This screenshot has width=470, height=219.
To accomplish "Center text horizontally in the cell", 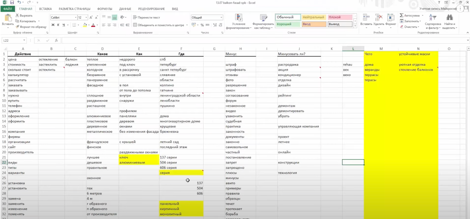I will click(x=109, y=25).
